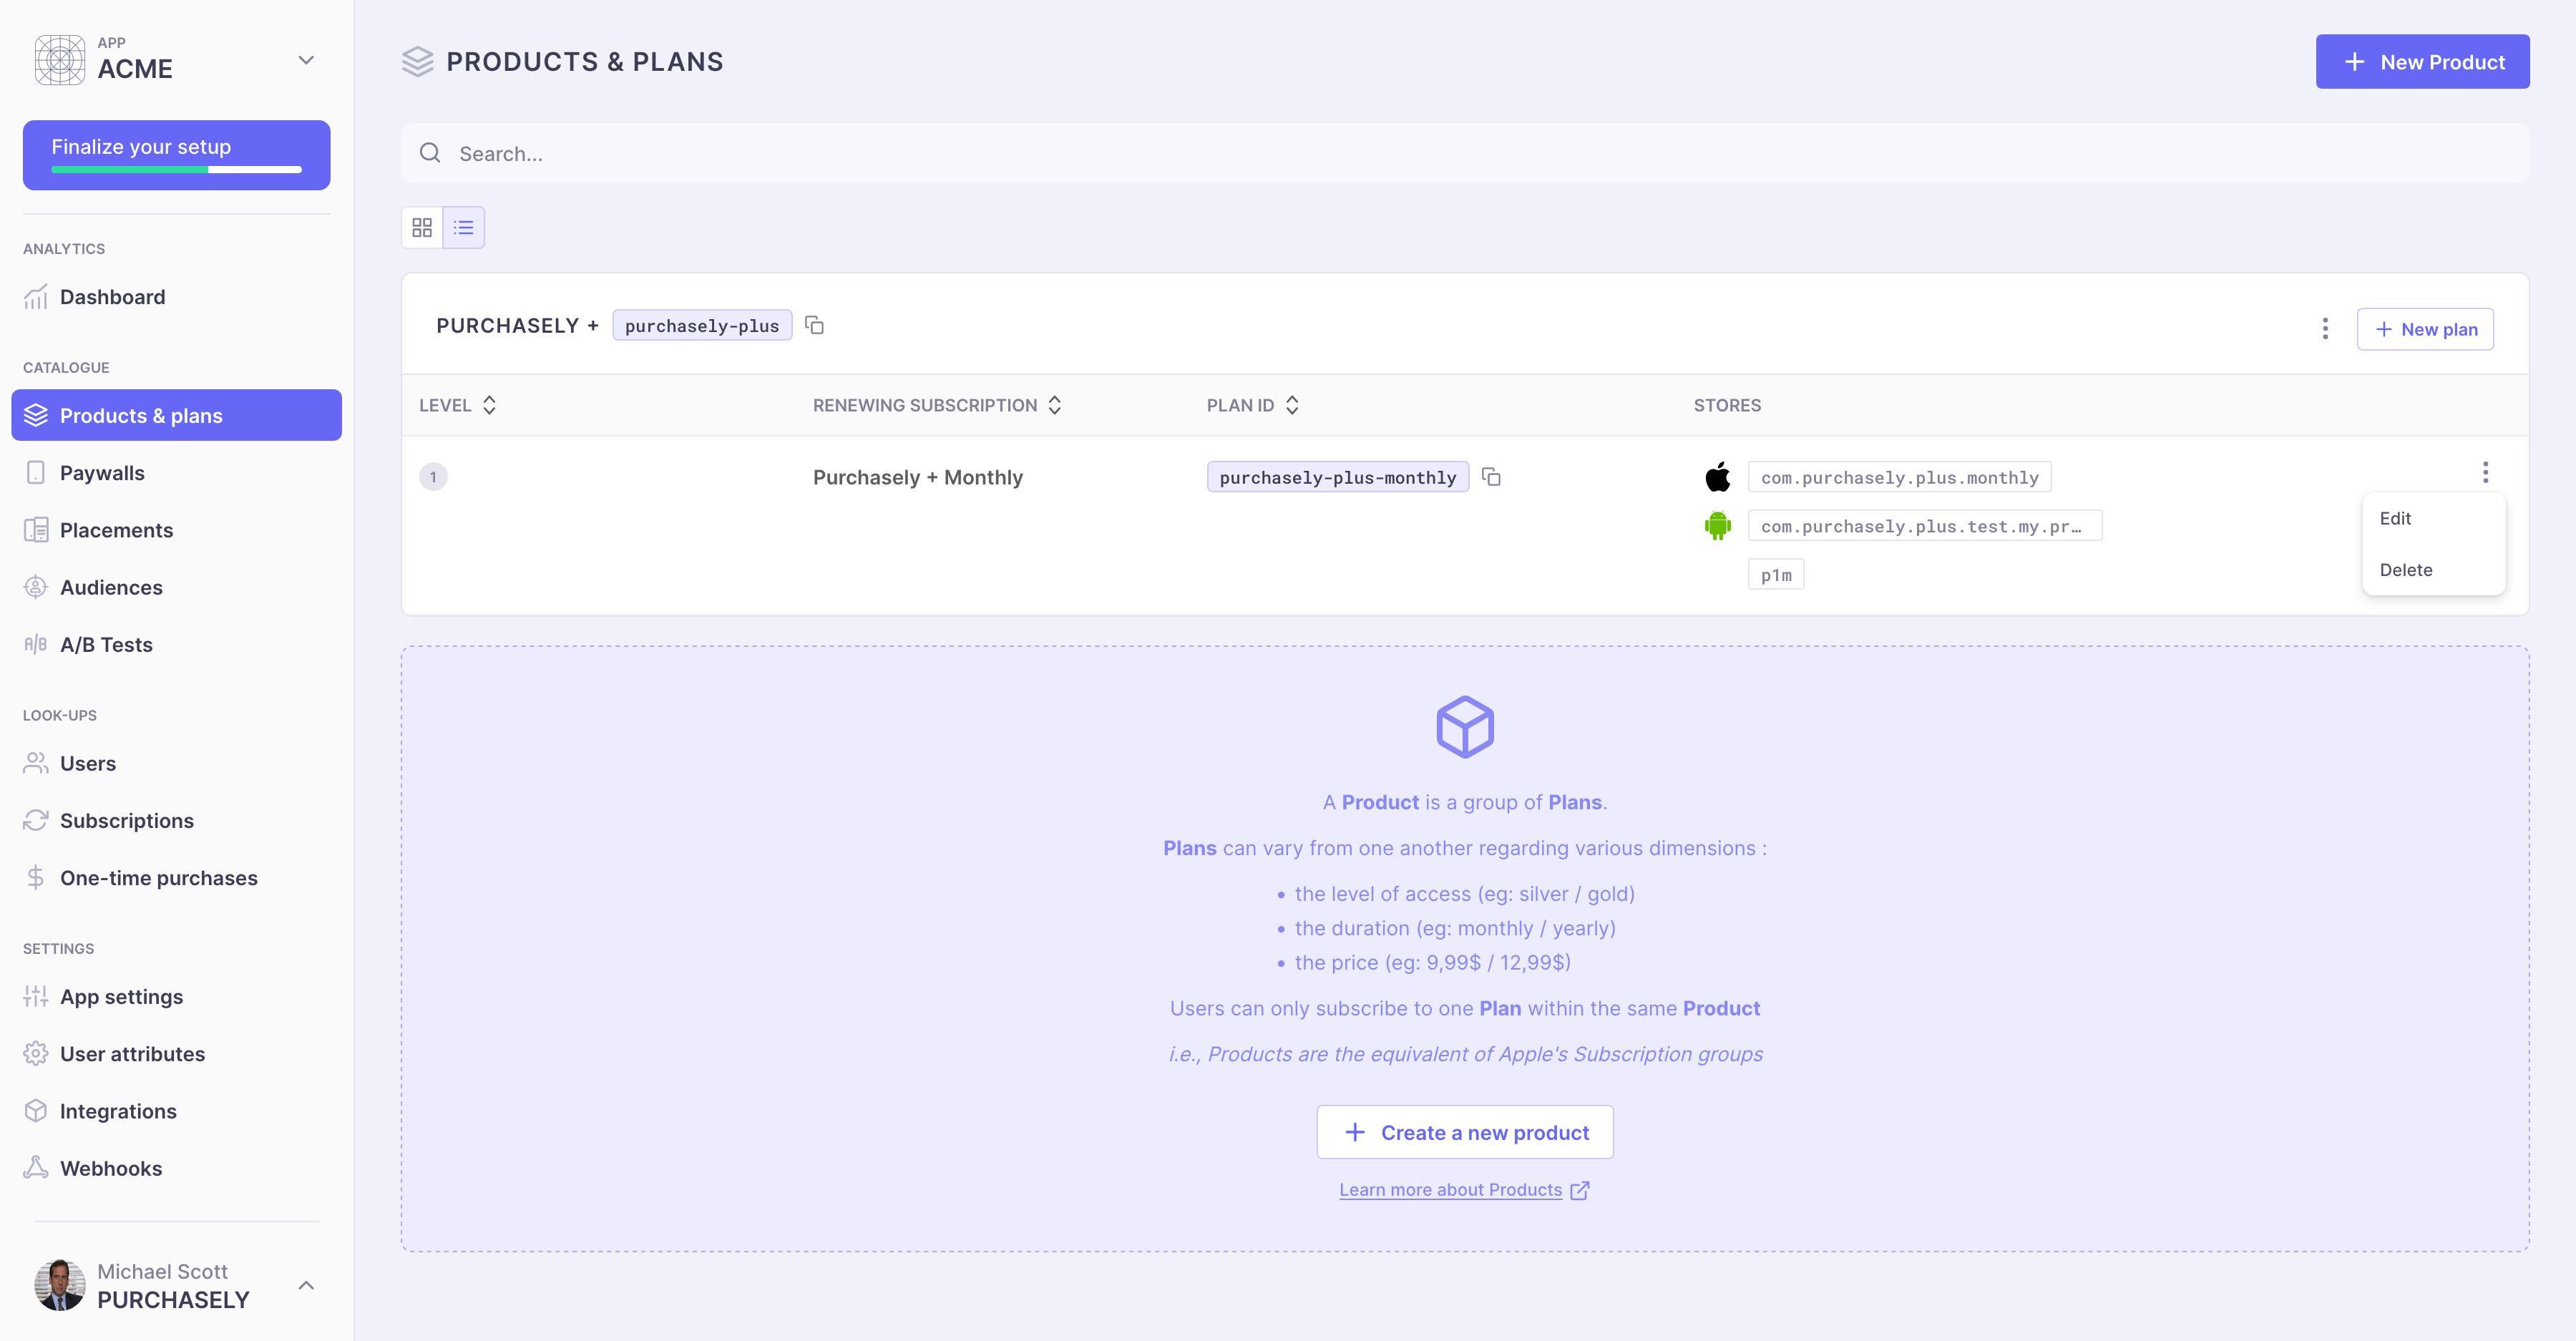
Task: Click the New Product button
Action: pyautogui.click(x=2422, y=62)
